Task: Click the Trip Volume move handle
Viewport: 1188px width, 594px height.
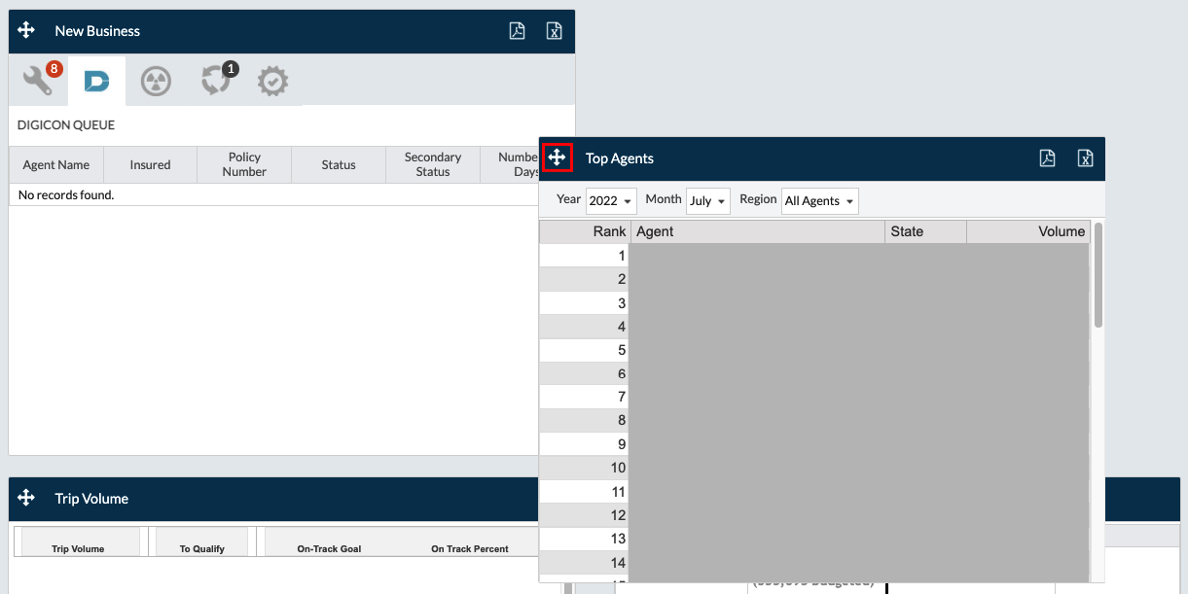Action: (25, 498)
